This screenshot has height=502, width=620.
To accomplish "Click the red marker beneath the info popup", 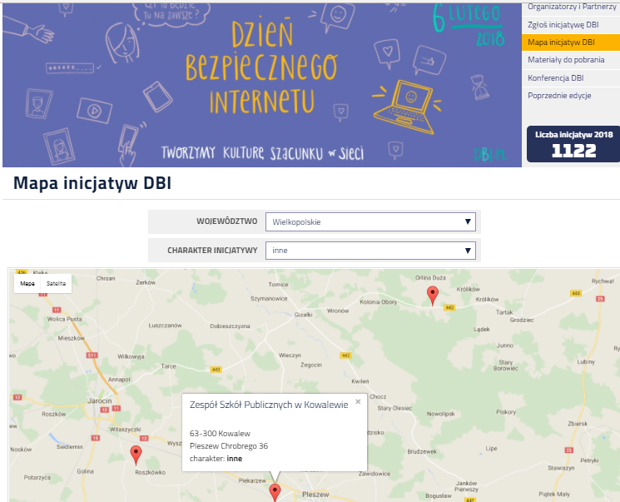I will [275, 491].
